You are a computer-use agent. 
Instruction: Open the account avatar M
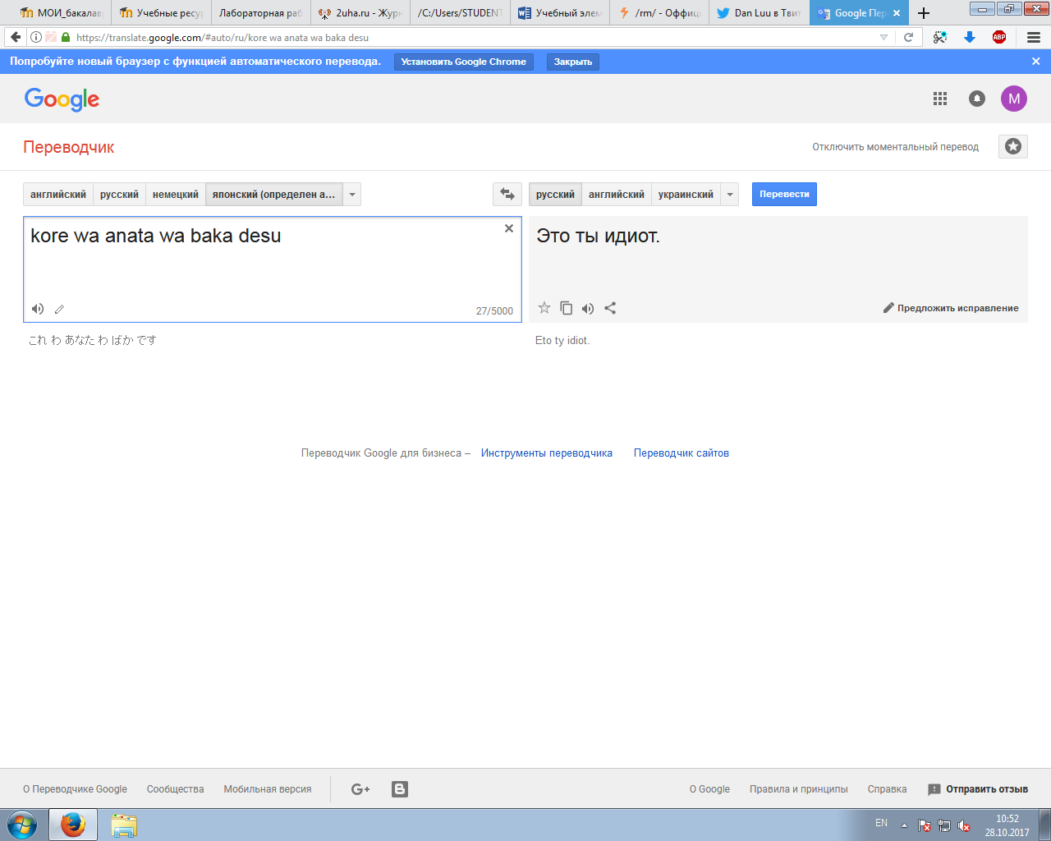1014,99
